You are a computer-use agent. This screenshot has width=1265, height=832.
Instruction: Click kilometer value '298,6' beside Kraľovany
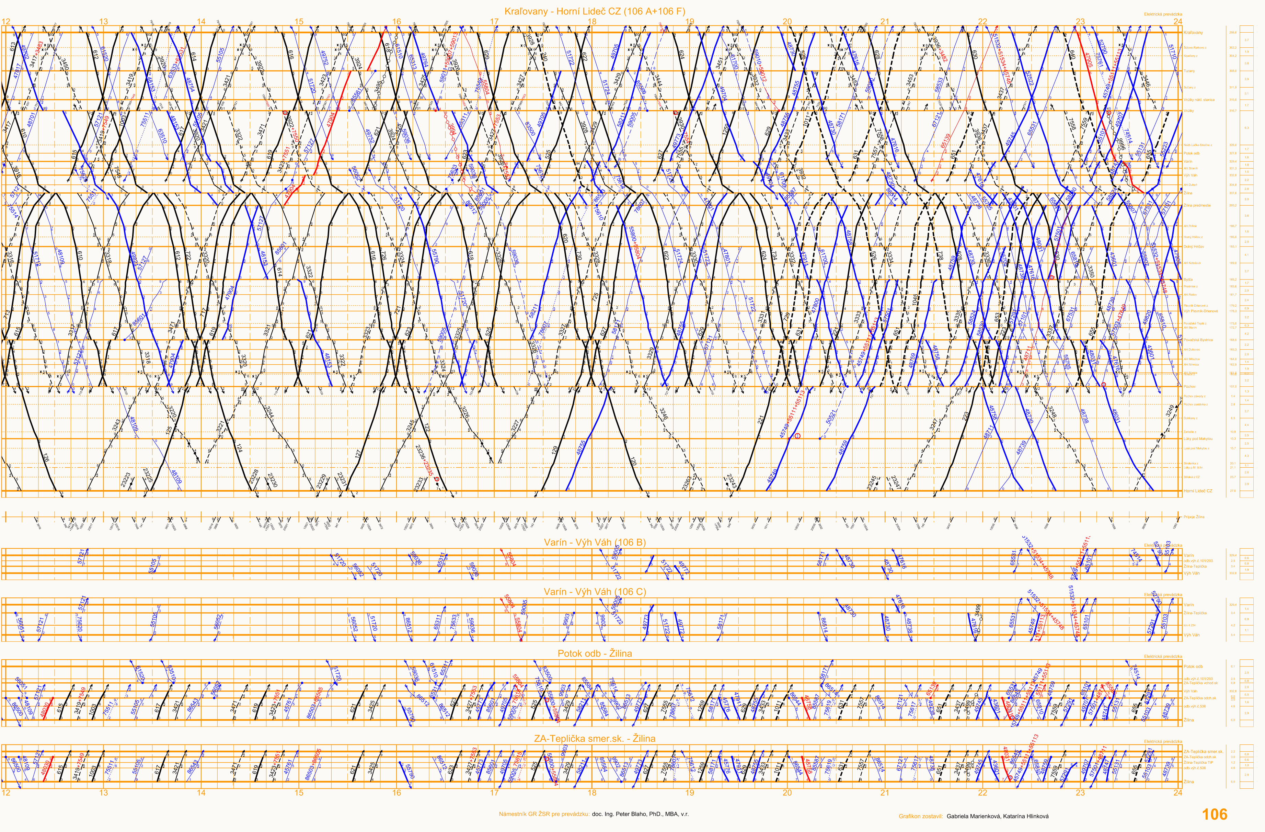point(1233,33)
